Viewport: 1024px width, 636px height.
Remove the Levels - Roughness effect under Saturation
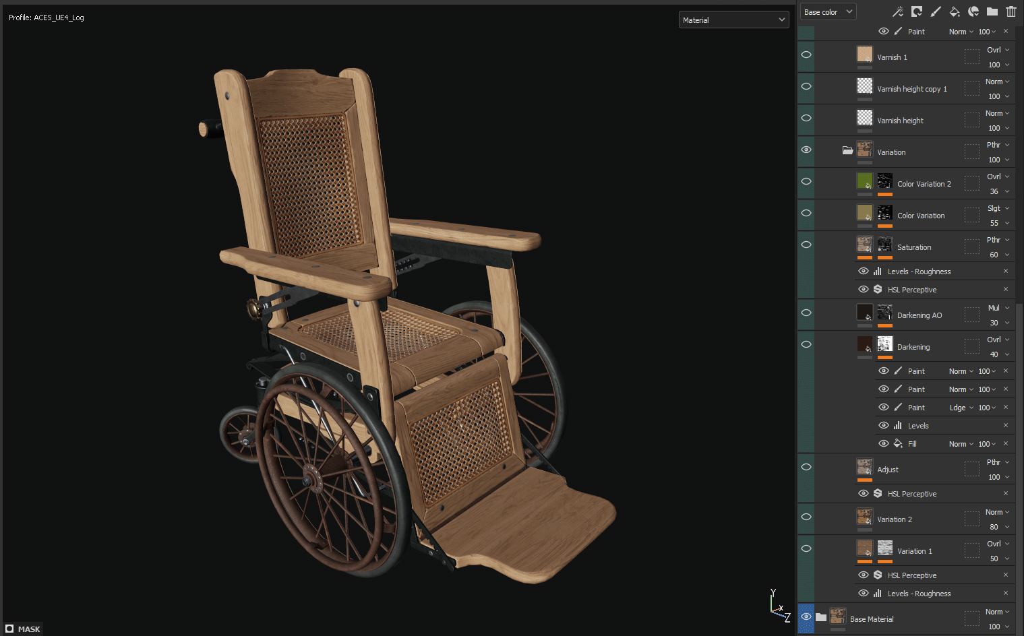1006,271
